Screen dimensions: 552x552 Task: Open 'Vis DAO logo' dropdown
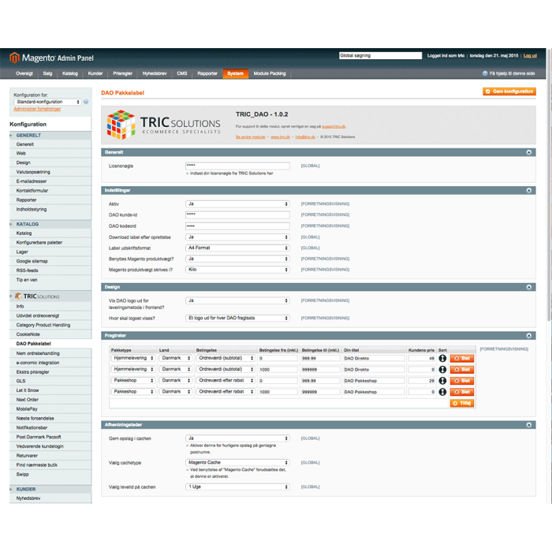pos(237,301)
